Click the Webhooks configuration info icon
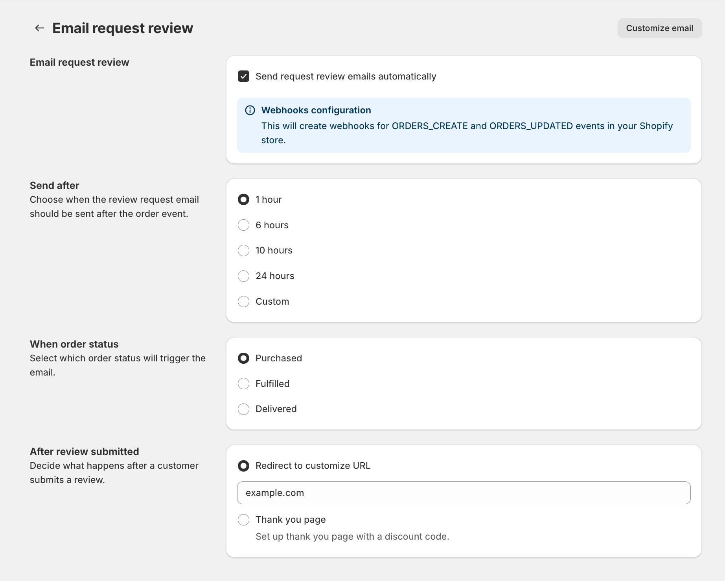Image resolution: width=725 pixels, height=581 pixels. (x=250, y=110)
